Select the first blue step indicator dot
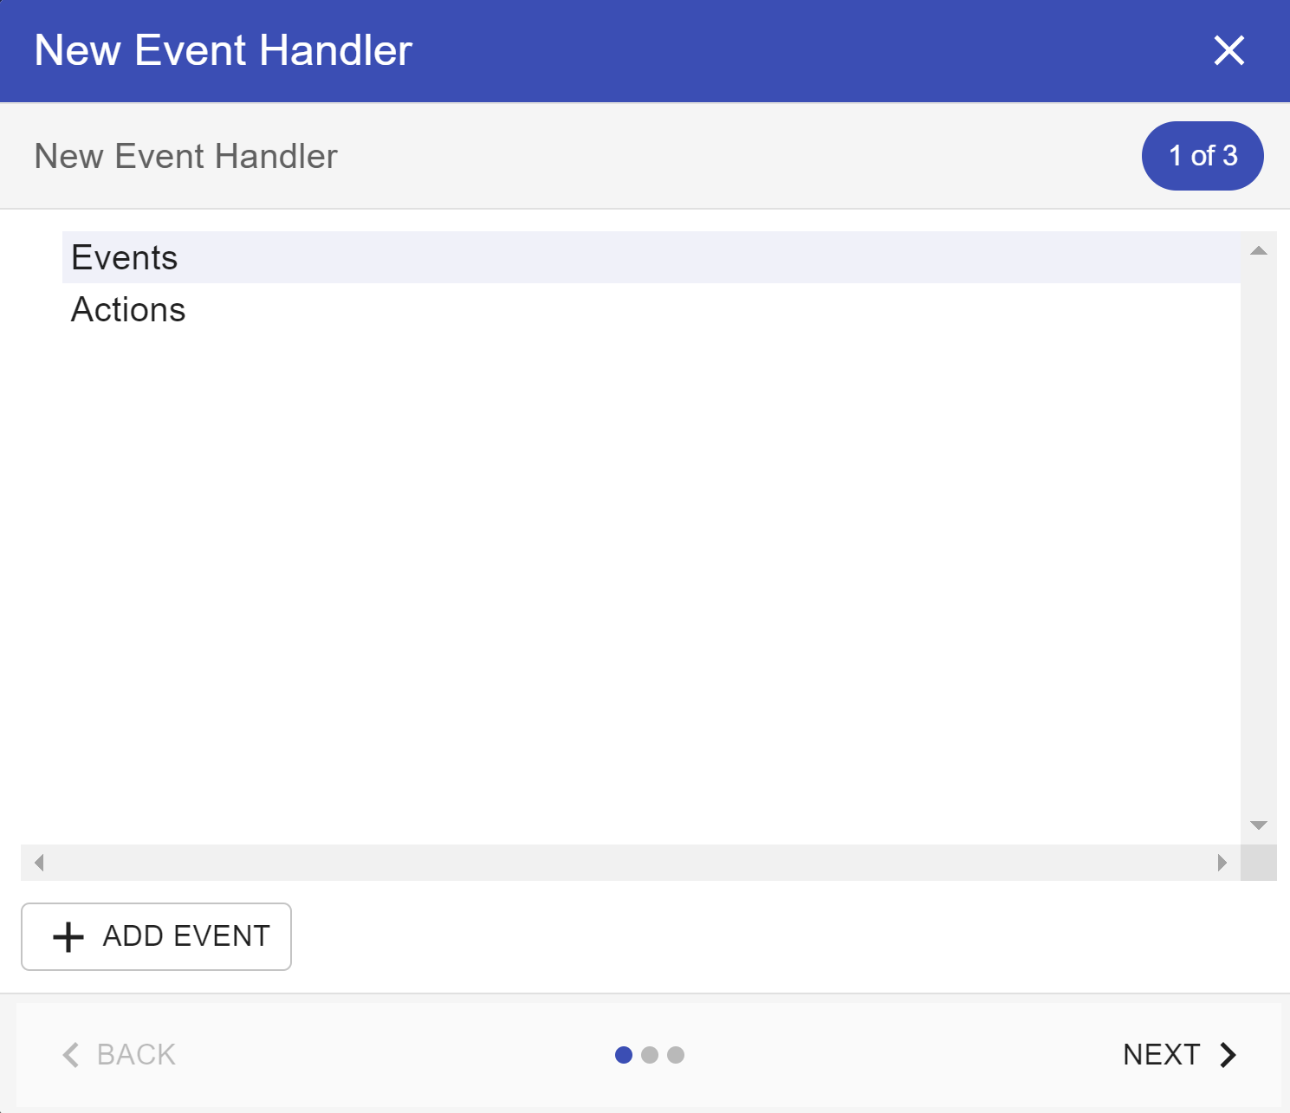Screen dimensions: 1290x1113 pos(623,1054)
